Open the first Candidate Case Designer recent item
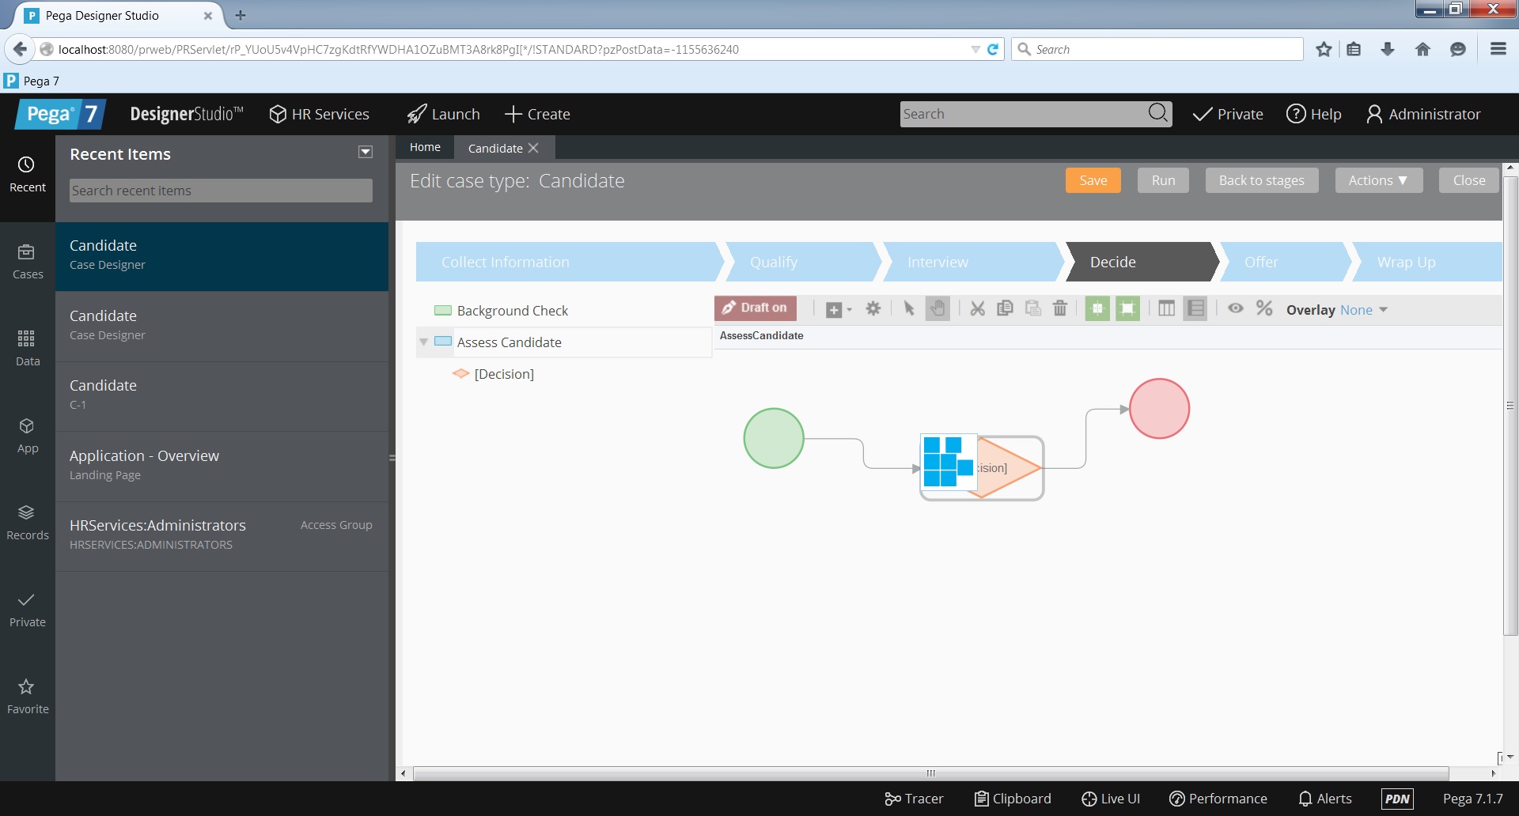The width and height of the screenshot is (1519, 816). 222,256
